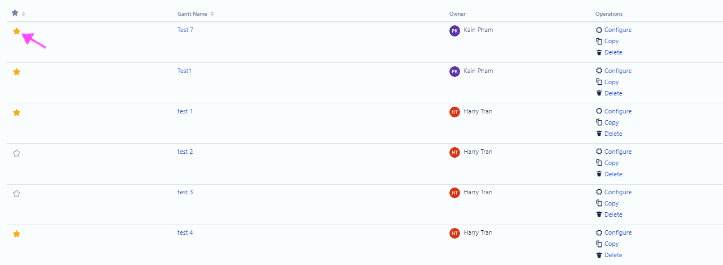Mark test 2 as favorite with its star
This screenshot has height=265, width=723.
tap(16, 153)
